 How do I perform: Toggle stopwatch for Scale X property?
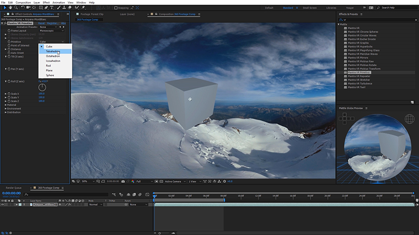(x=9, y=93)
